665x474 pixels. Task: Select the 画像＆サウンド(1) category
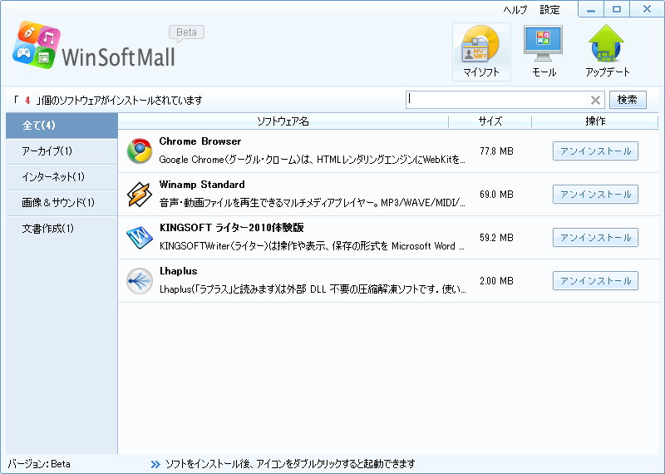(62, 203)
